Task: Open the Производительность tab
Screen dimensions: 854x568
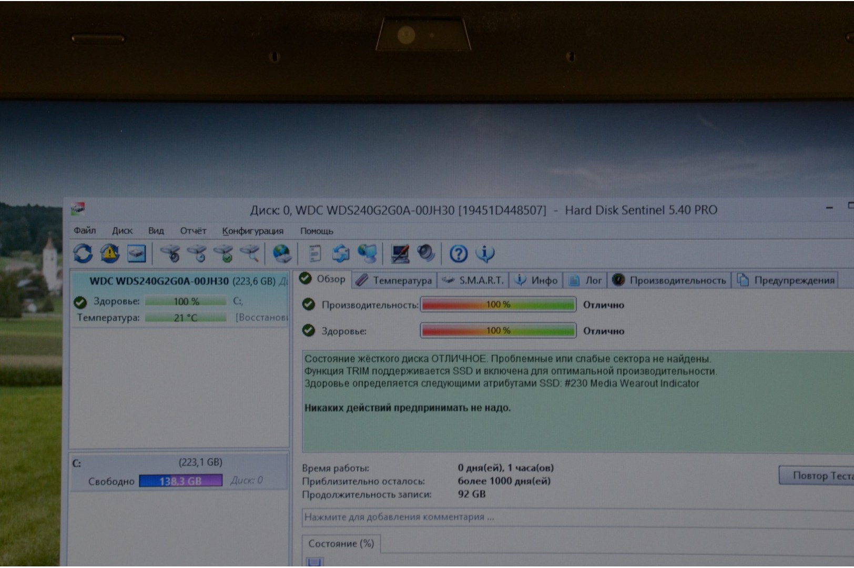Action: [x=669, y=280]
